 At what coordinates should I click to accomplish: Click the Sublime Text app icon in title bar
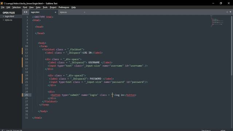(x=2, y=3)
